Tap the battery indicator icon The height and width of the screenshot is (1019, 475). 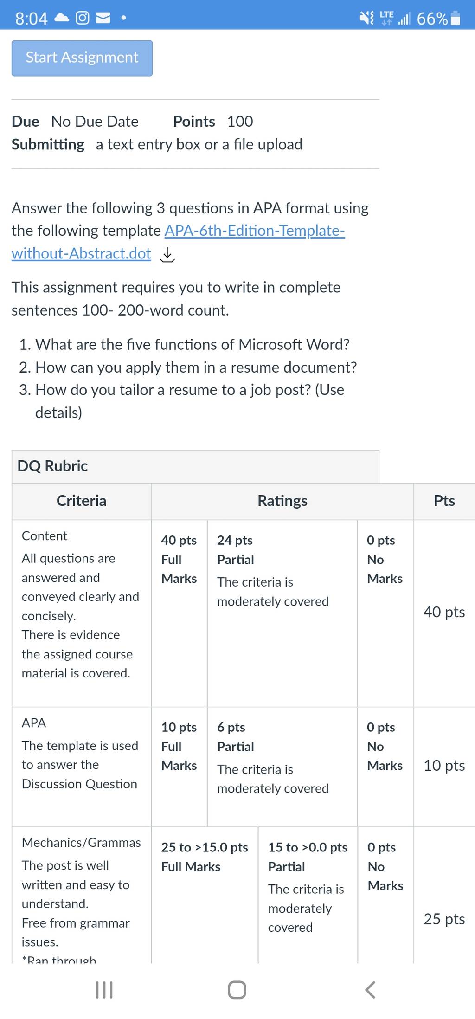[456, 18]
